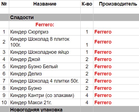Select the К-во header cell
Viewport: 139px width, 112px height.
click(x=87, y=4)
